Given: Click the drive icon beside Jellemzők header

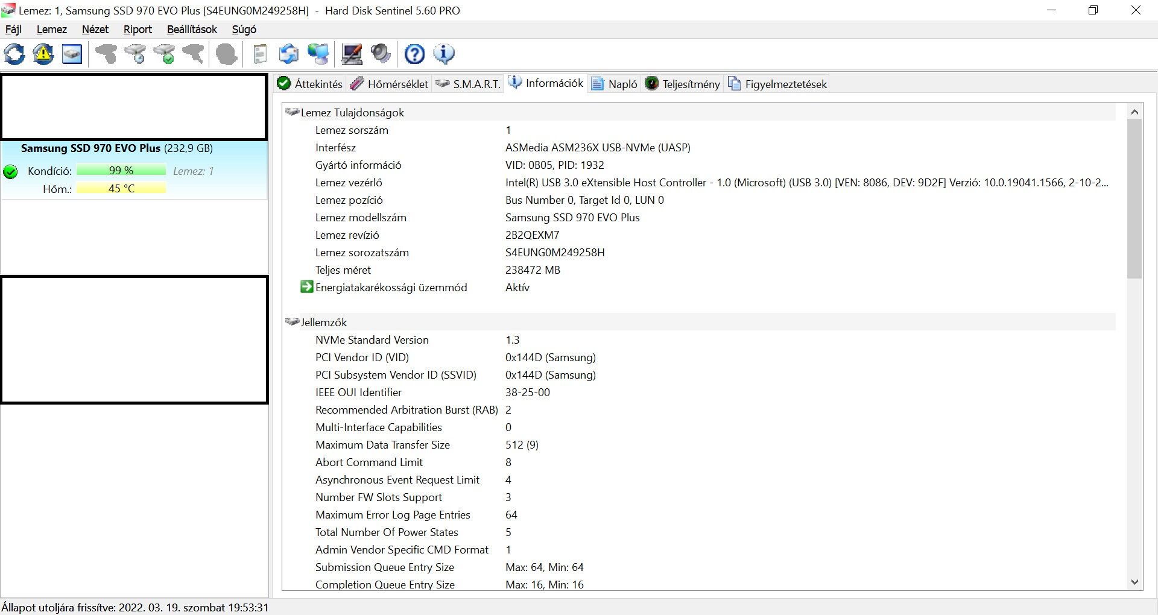Looking at the screenshot, I should click(293, 322).
